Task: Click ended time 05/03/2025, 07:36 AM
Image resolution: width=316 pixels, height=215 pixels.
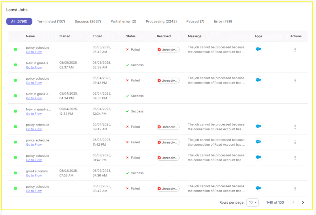Action: pos(102,173)
